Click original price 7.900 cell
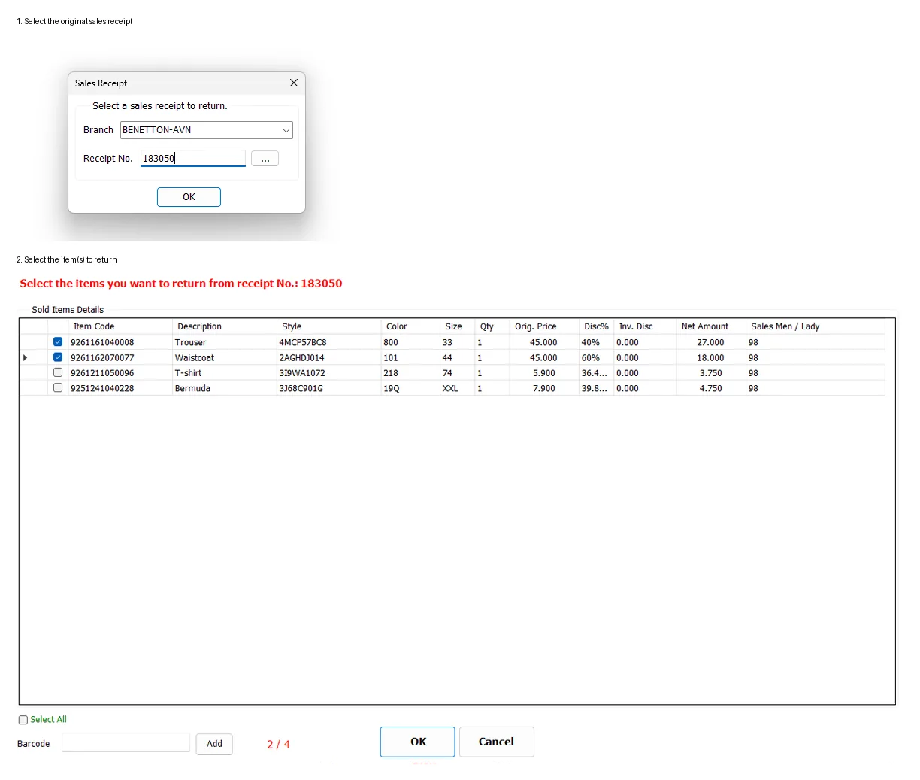The image size is (920, 780). [x=545, y=388]
